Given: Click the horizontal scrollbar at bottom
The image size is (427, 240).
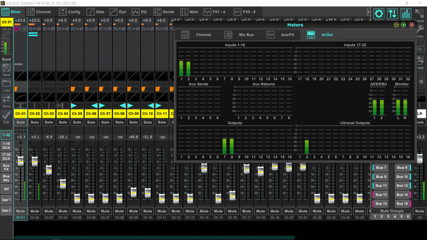Looking at the screenshot, I should (x=154, y=238).
